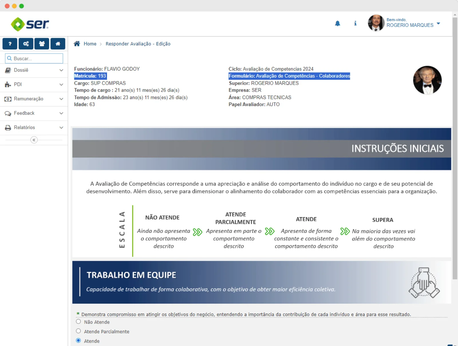Click the ser logo
This screenshot has width=458, height=346.
[x=30, y=24]
